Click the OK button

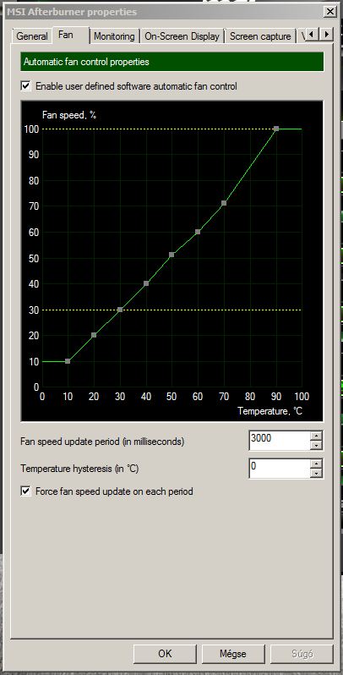(165, 654)
